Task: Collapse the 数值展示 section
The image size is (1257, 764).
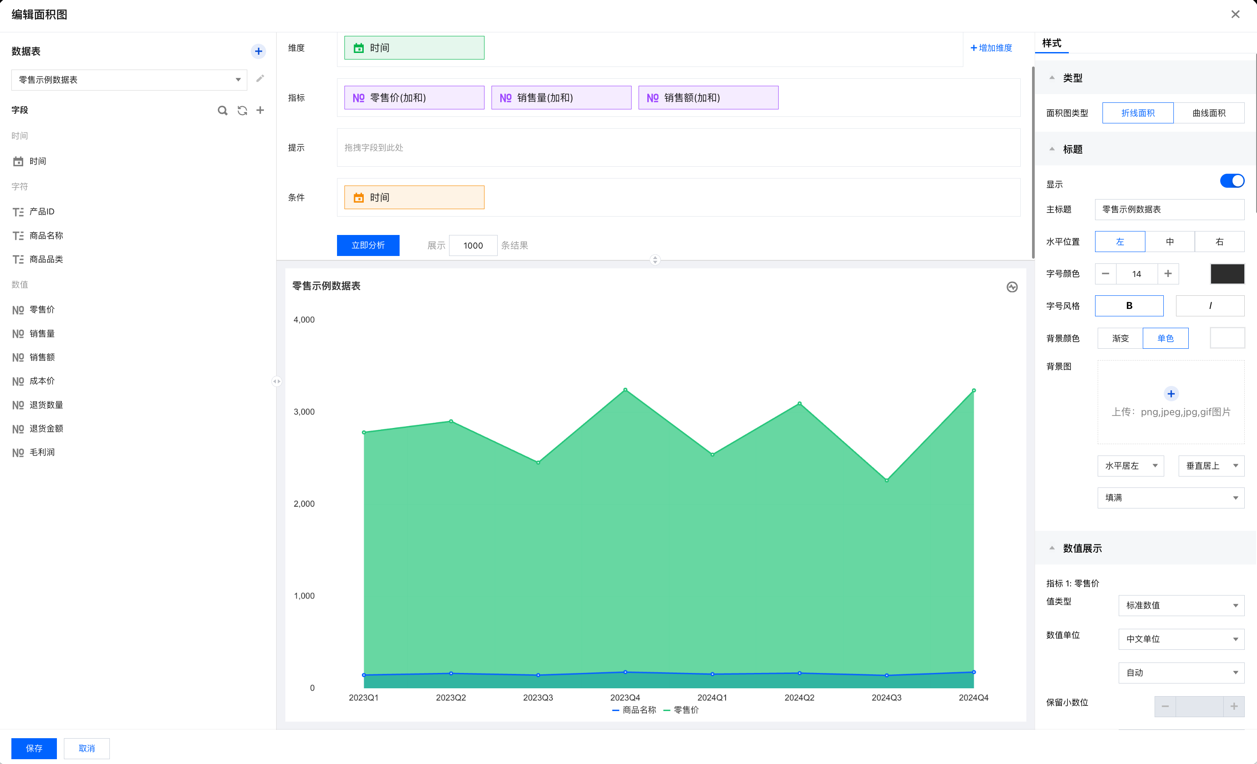Action: click(x=1052, y=548)
